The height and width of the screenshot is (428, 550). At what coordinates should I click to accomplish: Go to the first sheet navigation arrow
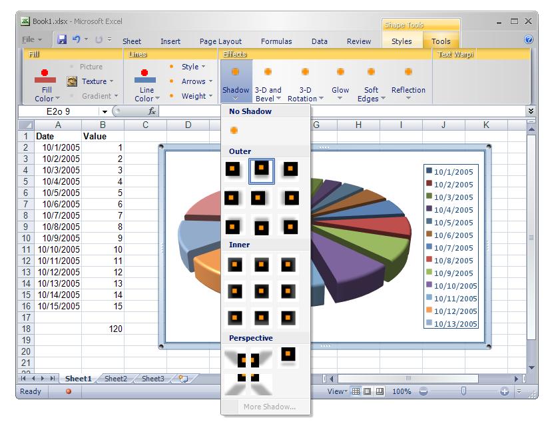[23, 378]
